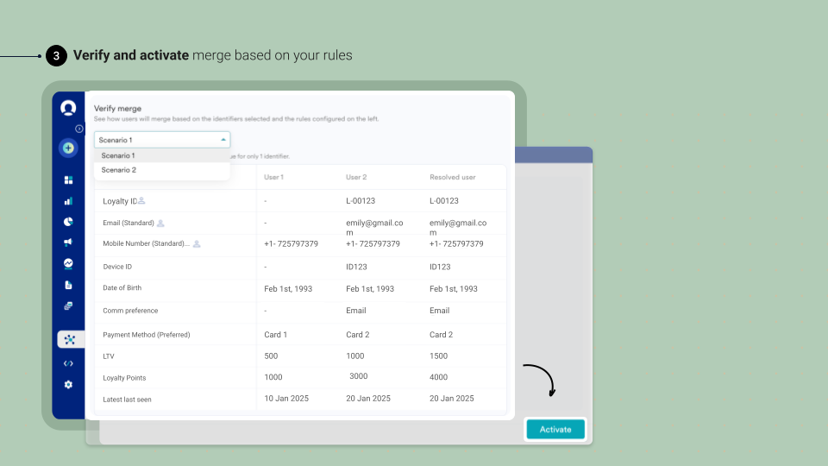Select Scenario 1 from the dropdown list
Image resolution: width=828 pixels, height=466 pixels.
[x=118, y=156]
